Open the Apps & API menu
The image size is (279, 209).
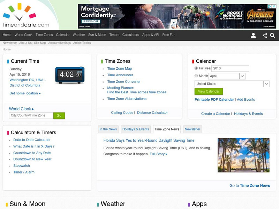151,35
